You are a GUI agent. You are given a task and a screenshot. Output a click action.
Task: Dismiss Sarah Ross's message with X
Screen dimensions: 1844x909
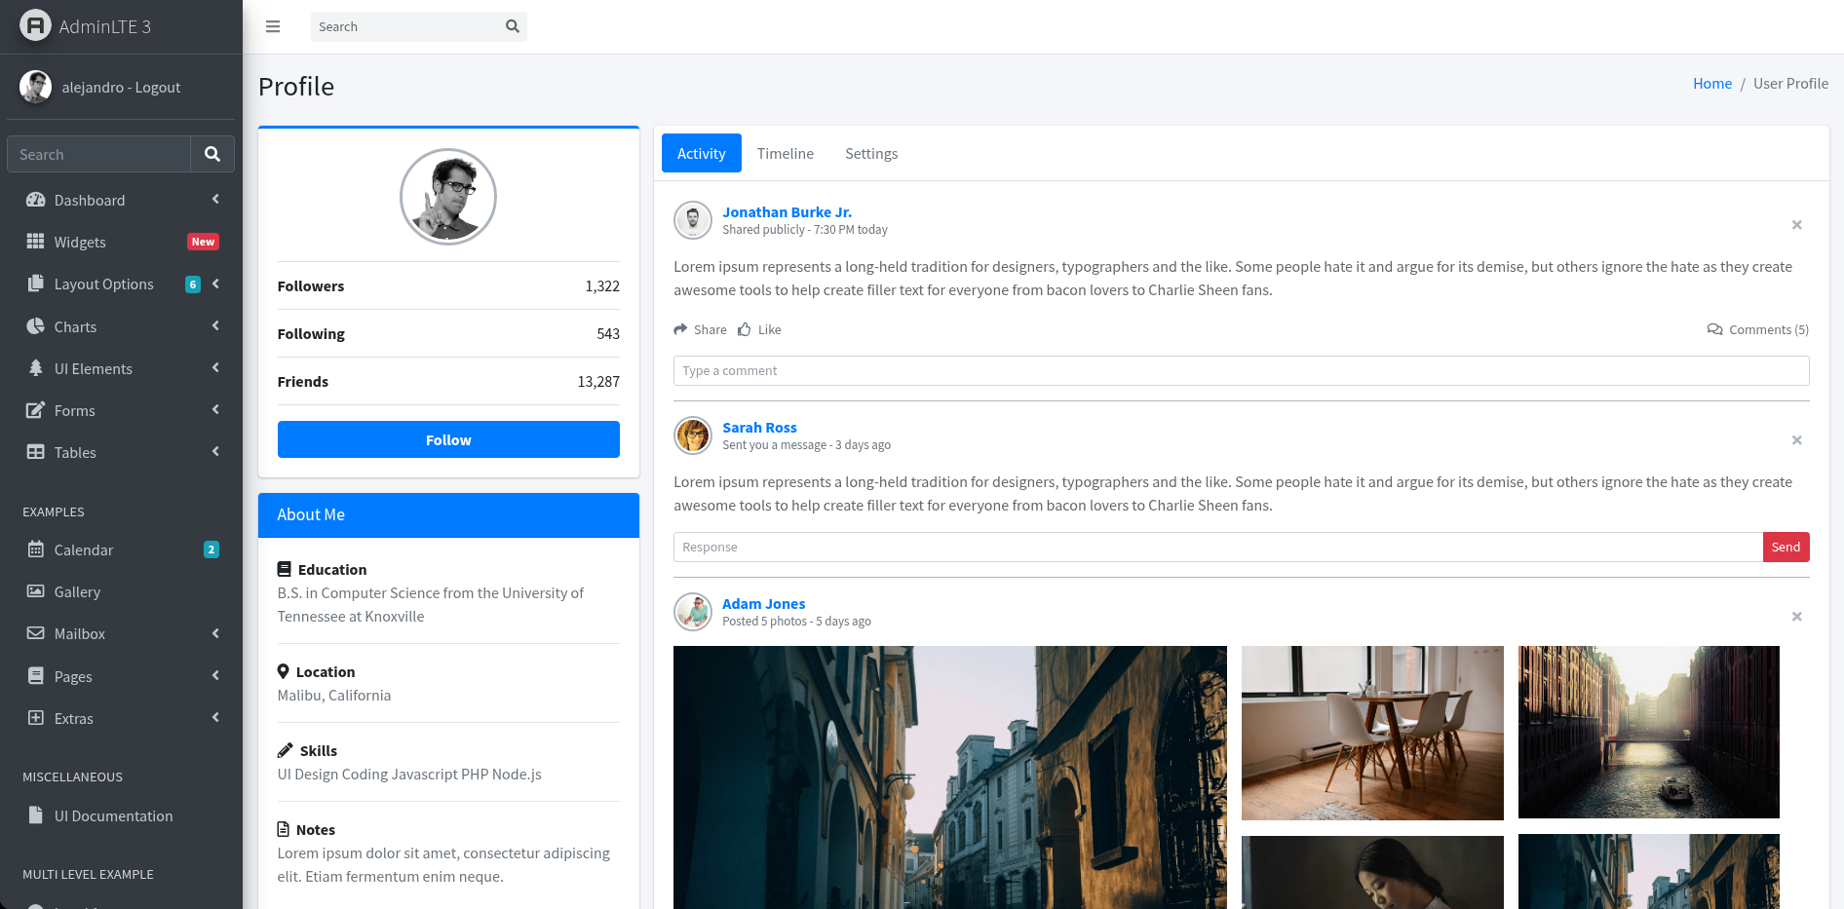click(x=1797, y=440)
